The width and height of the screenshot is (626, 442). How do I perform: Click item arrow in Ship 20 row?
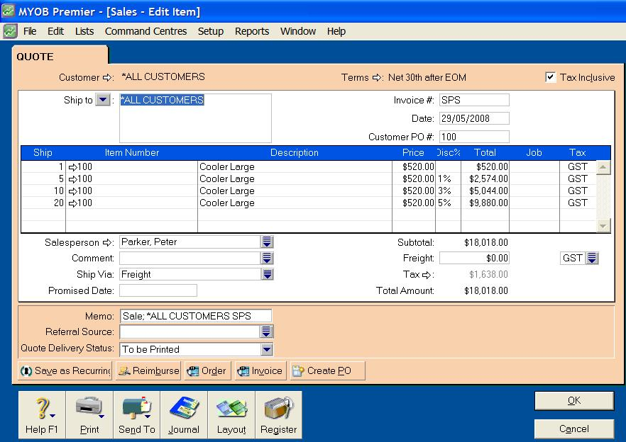[72, 203]
